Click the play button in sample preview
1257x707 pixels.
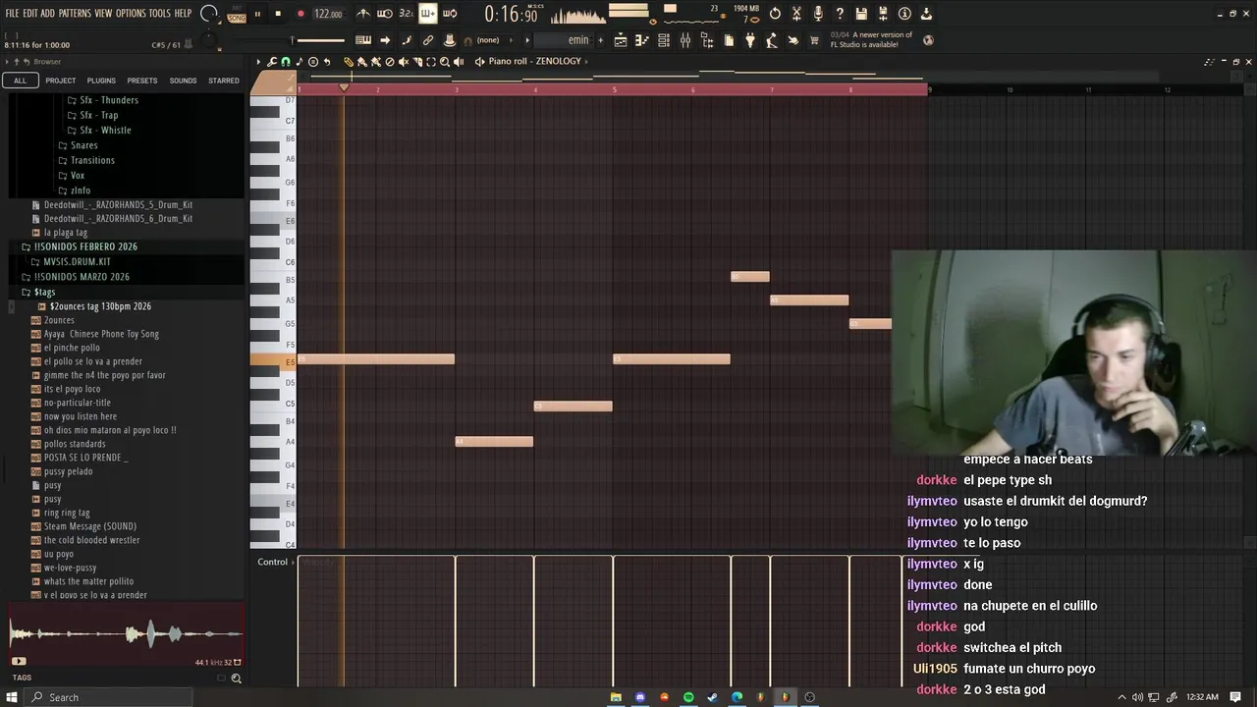pyautogui.click(x=18, y=662)
